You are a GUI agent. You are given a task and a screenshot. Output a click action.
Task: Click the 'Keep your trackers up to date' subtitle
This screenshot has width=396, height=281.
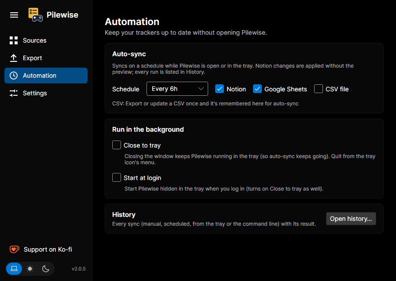[x=186, y=33]
